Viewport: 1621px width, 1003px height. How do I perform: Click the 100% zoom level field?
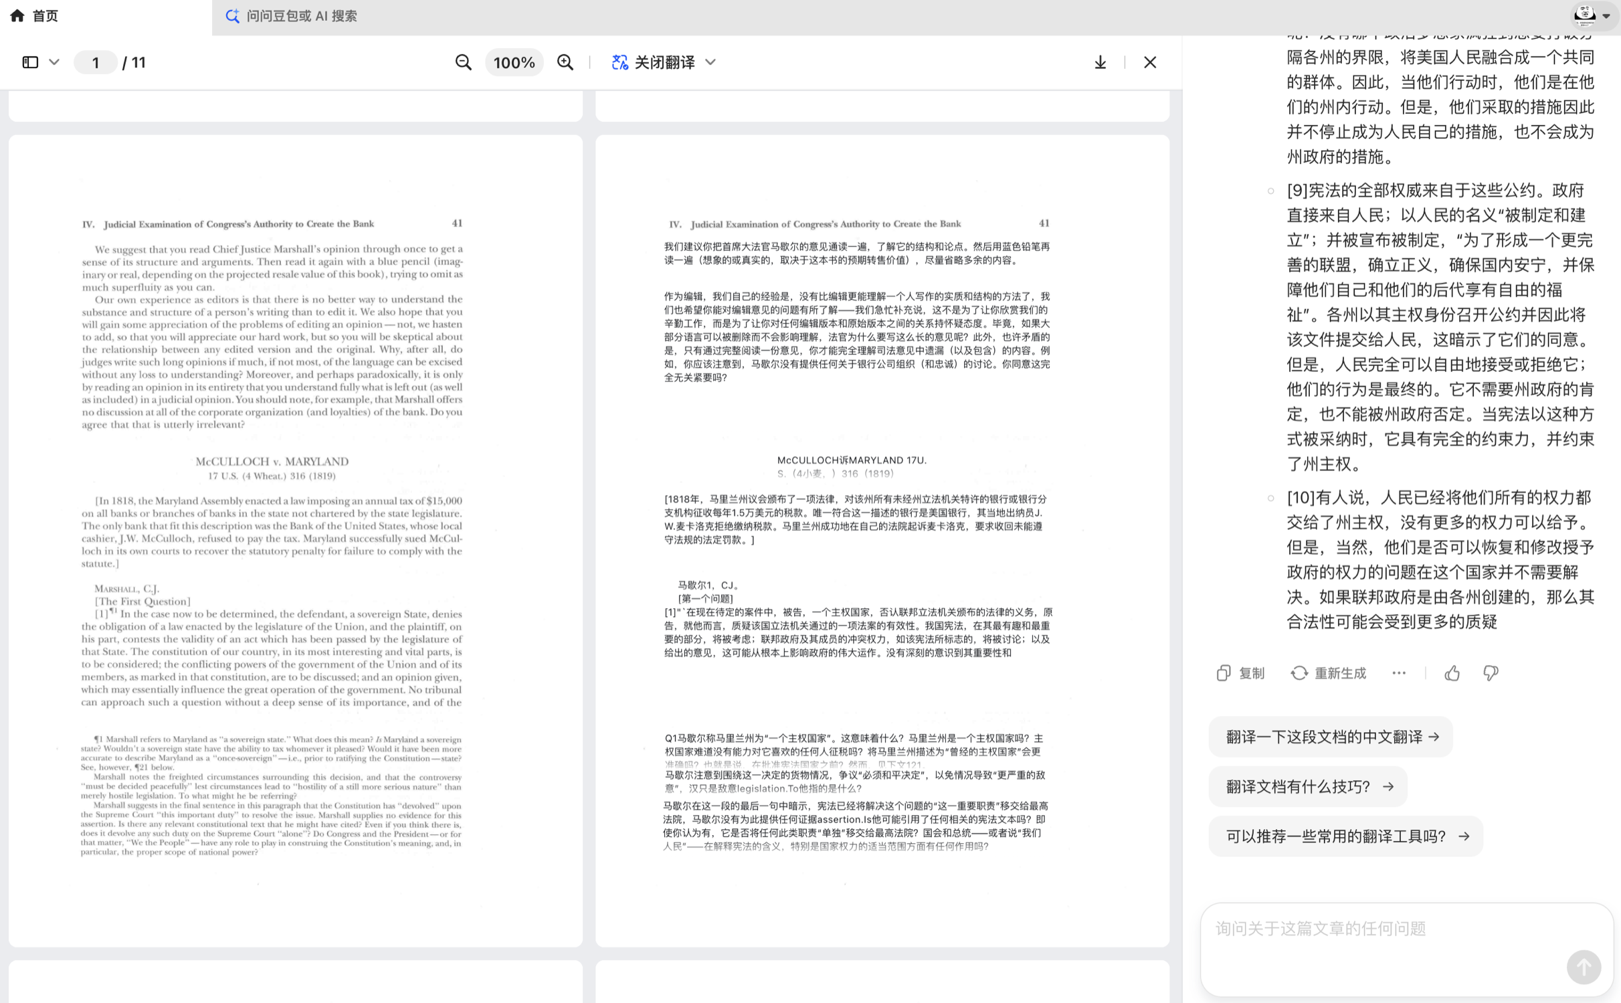(513, 62)
